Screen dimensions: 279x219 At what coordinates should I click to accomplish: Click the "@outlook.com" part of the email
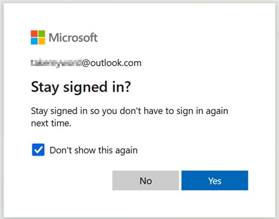click(112, 63)
